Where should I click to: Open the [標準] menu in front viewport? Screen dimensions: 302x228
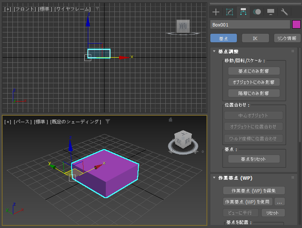click(x=45, y=9)
